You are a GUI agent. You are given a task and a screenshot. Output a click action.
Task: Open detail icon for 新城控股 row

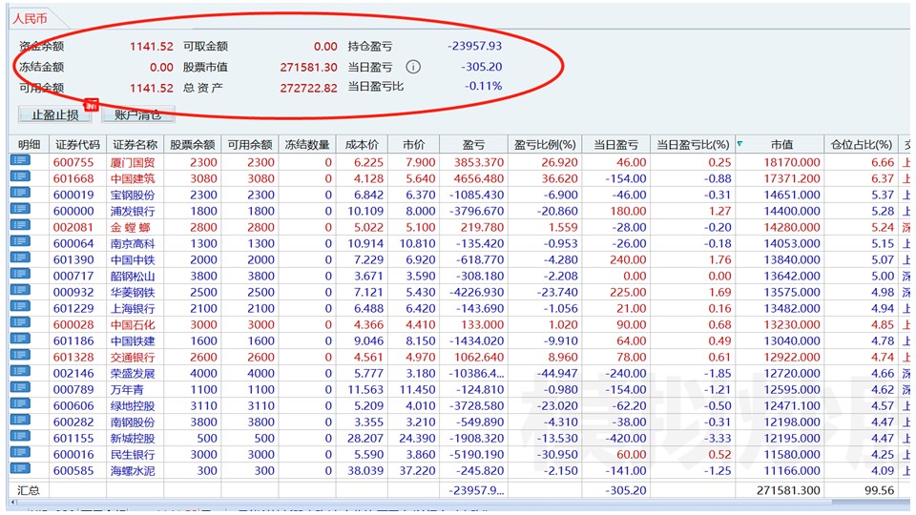[x=20, y=437]
